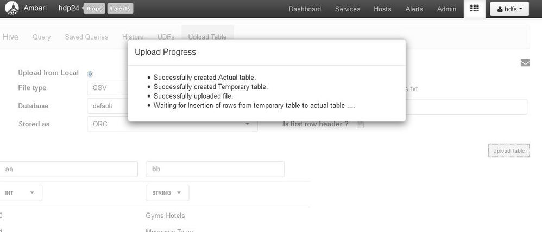This screenshot has height=232, width=542.
Task: Go to the Dashboard menu
Action: point(305,9)
